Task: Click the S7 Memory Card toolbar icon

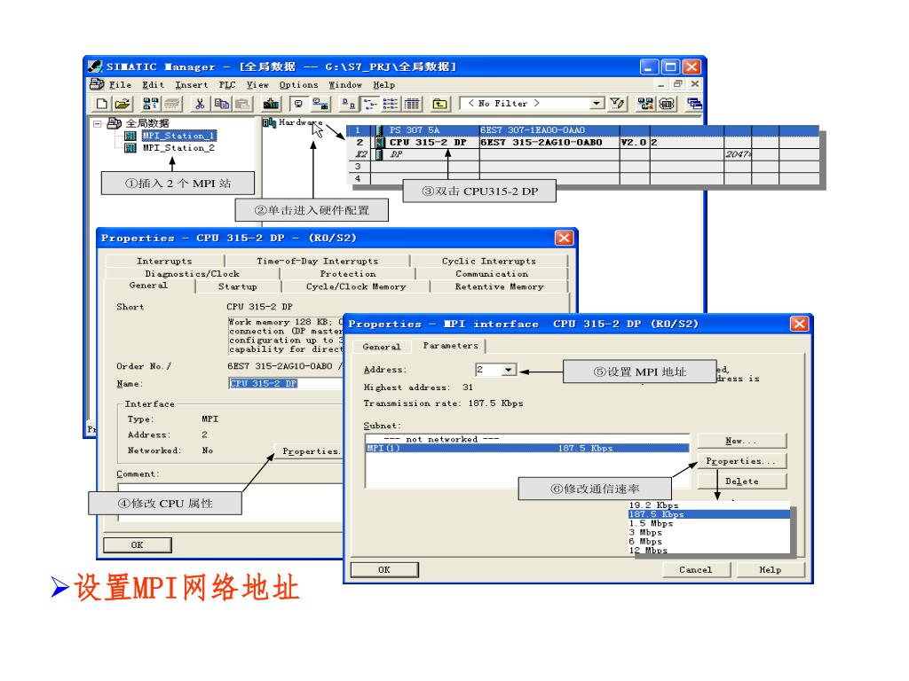Action: (171, 104)
